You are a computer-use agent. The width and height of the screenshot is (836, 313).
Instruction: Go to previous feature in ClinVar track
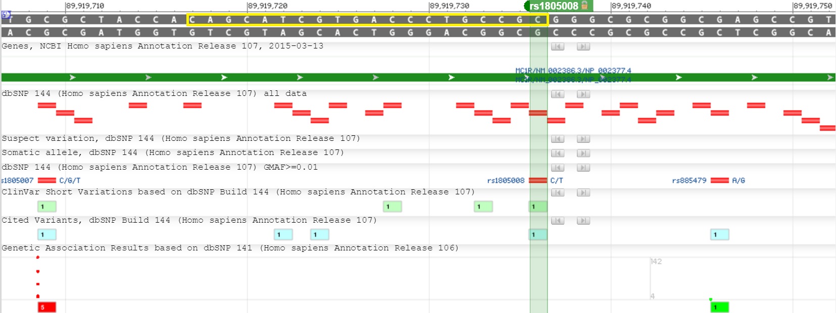(557, 192)
